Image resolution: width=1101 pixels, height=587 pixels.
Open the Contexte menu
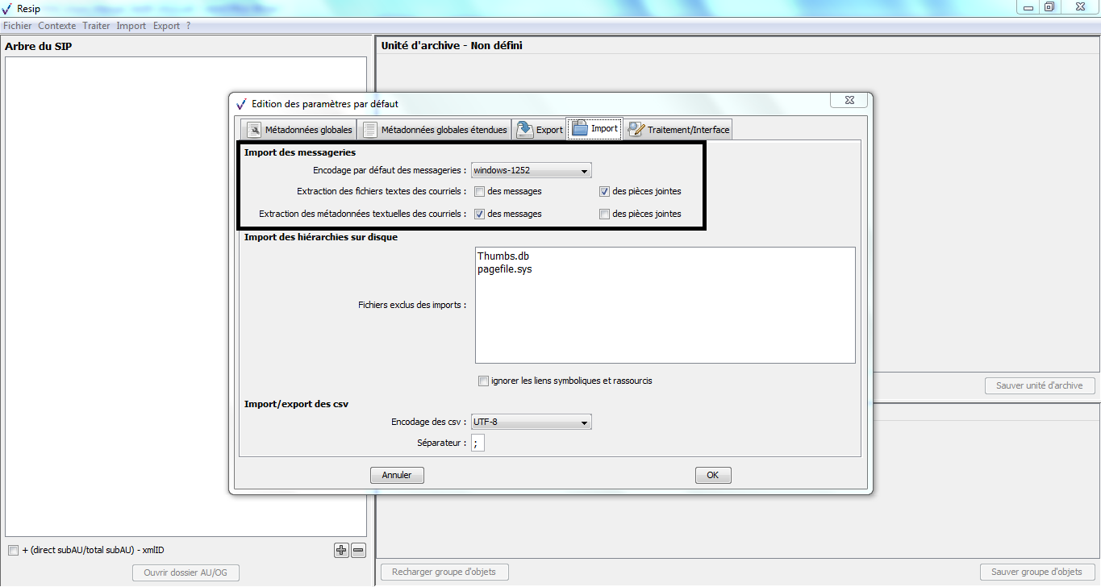pos(57,26)
